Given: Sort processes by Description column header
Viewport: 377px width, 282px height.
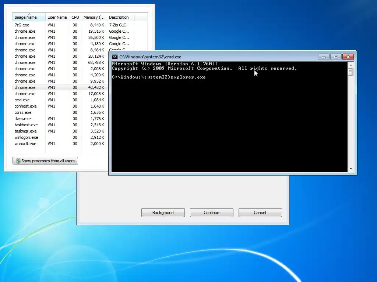Looking at the screenshot, I should pyautogui.click(x=120, y=17).
